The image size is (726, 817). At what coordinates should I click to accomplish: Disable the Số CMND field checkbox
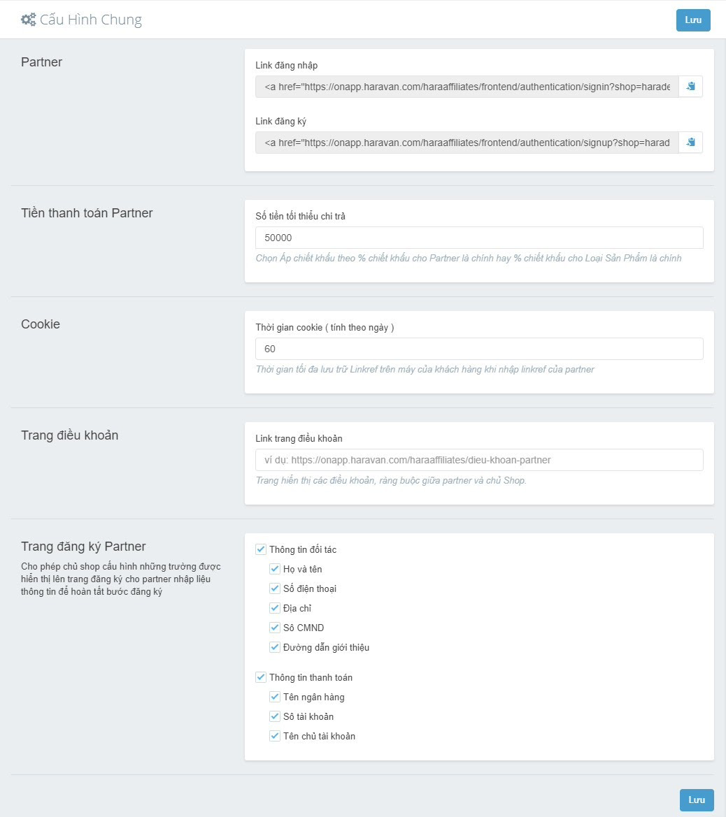pyautogui.click(x=275, y=628)
